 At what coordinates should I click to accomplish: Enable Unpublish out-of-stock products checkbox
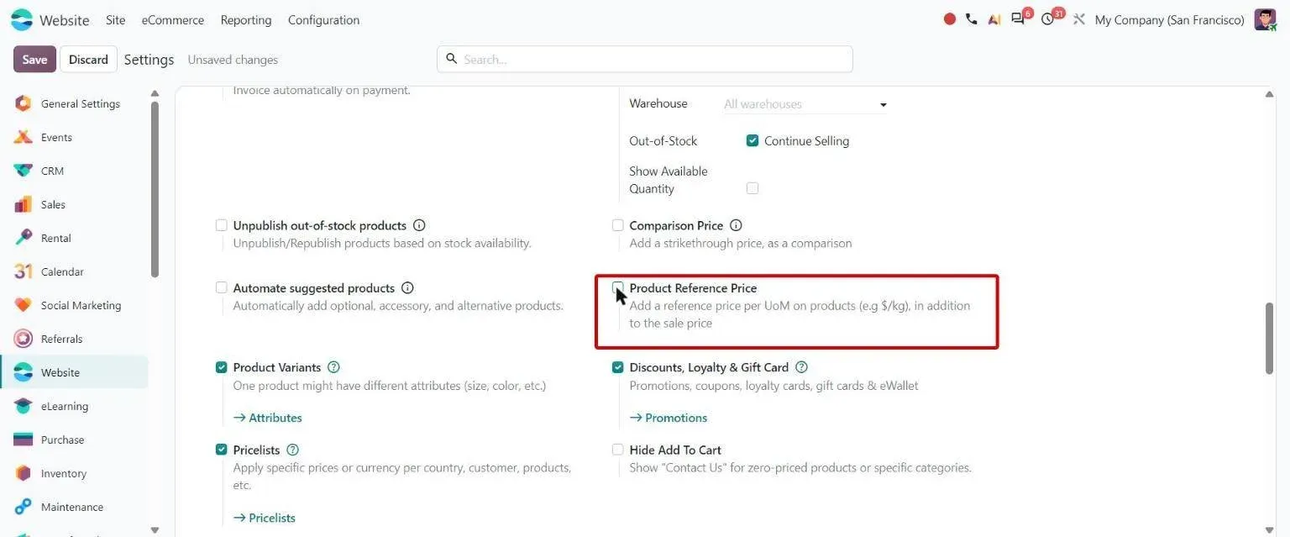(x=222, y=225)
